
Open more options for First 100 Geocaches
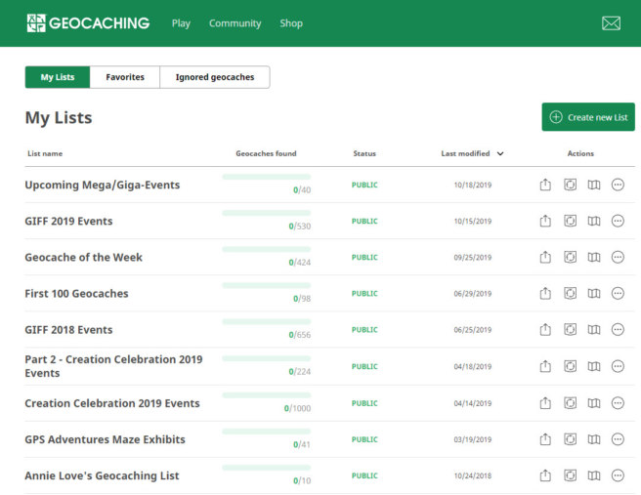(x=618, y=294)
